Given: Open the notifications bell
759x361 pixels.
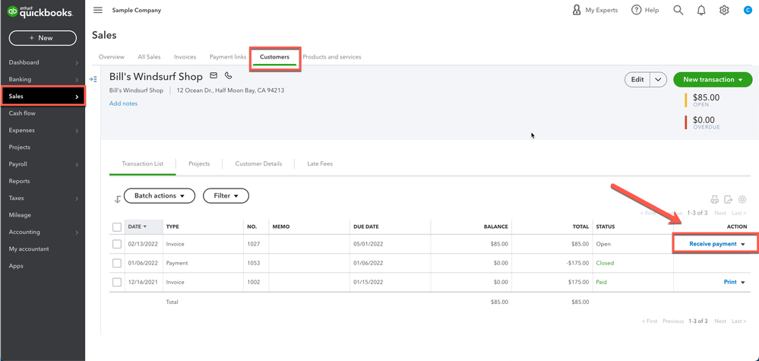Looking at the screenshot, I should click(701, 10).
